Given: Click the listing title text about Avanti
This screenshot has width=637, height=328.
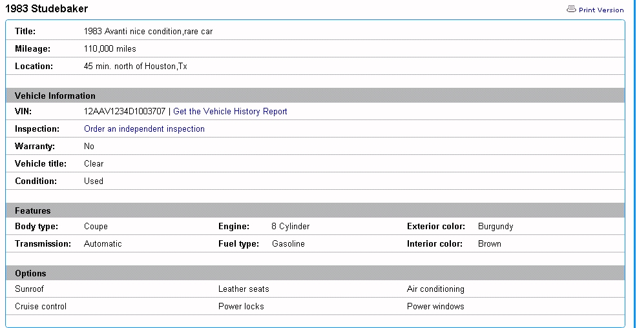Looking at the screenshot, I should tap(148, 32).
